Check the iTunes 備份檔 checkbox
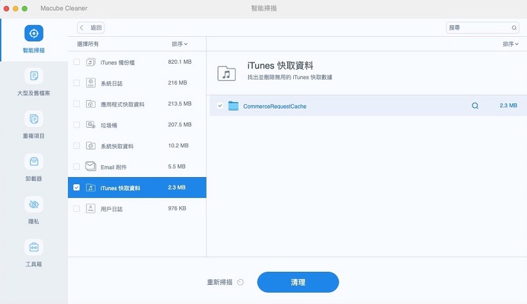 coord(76,62)
